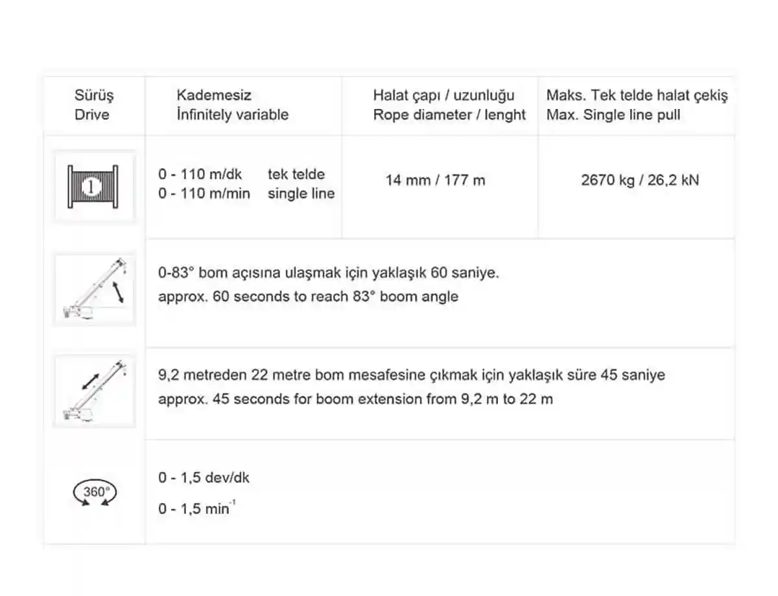The width and height of the screenshot is (778, 596).
Task: Select 'approx. 45 seconds for boom extension' line
Action: tap(355, 399)
